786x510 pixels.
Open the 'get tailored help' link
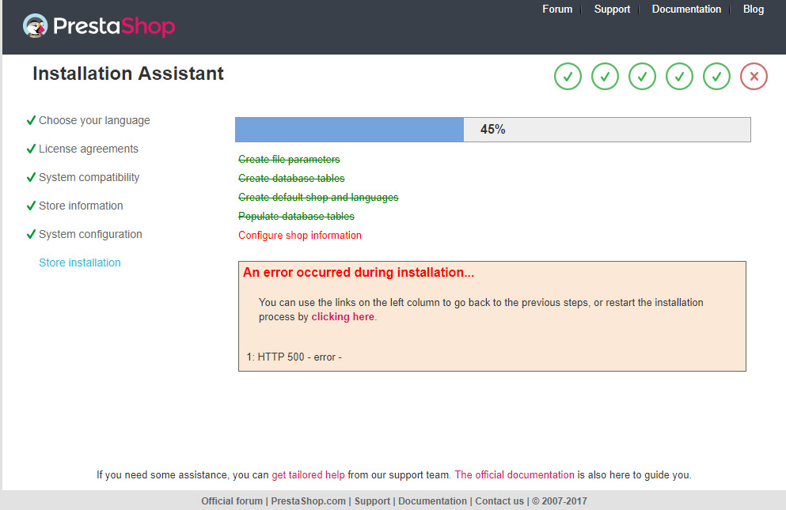(x=308, y=475)
